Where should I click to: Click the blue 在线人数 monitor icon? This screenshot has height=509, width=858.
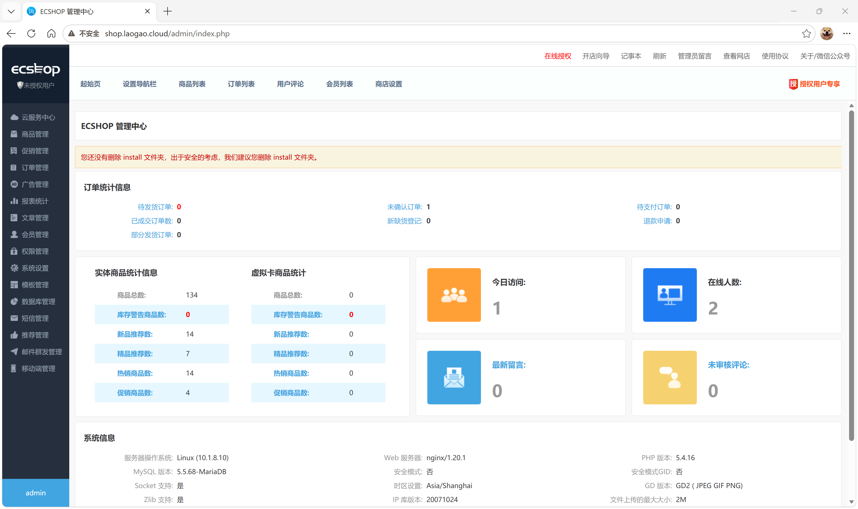[669, 295]
